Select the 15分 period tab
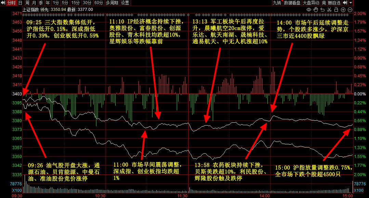369x198 pixels. coord(75,3)
